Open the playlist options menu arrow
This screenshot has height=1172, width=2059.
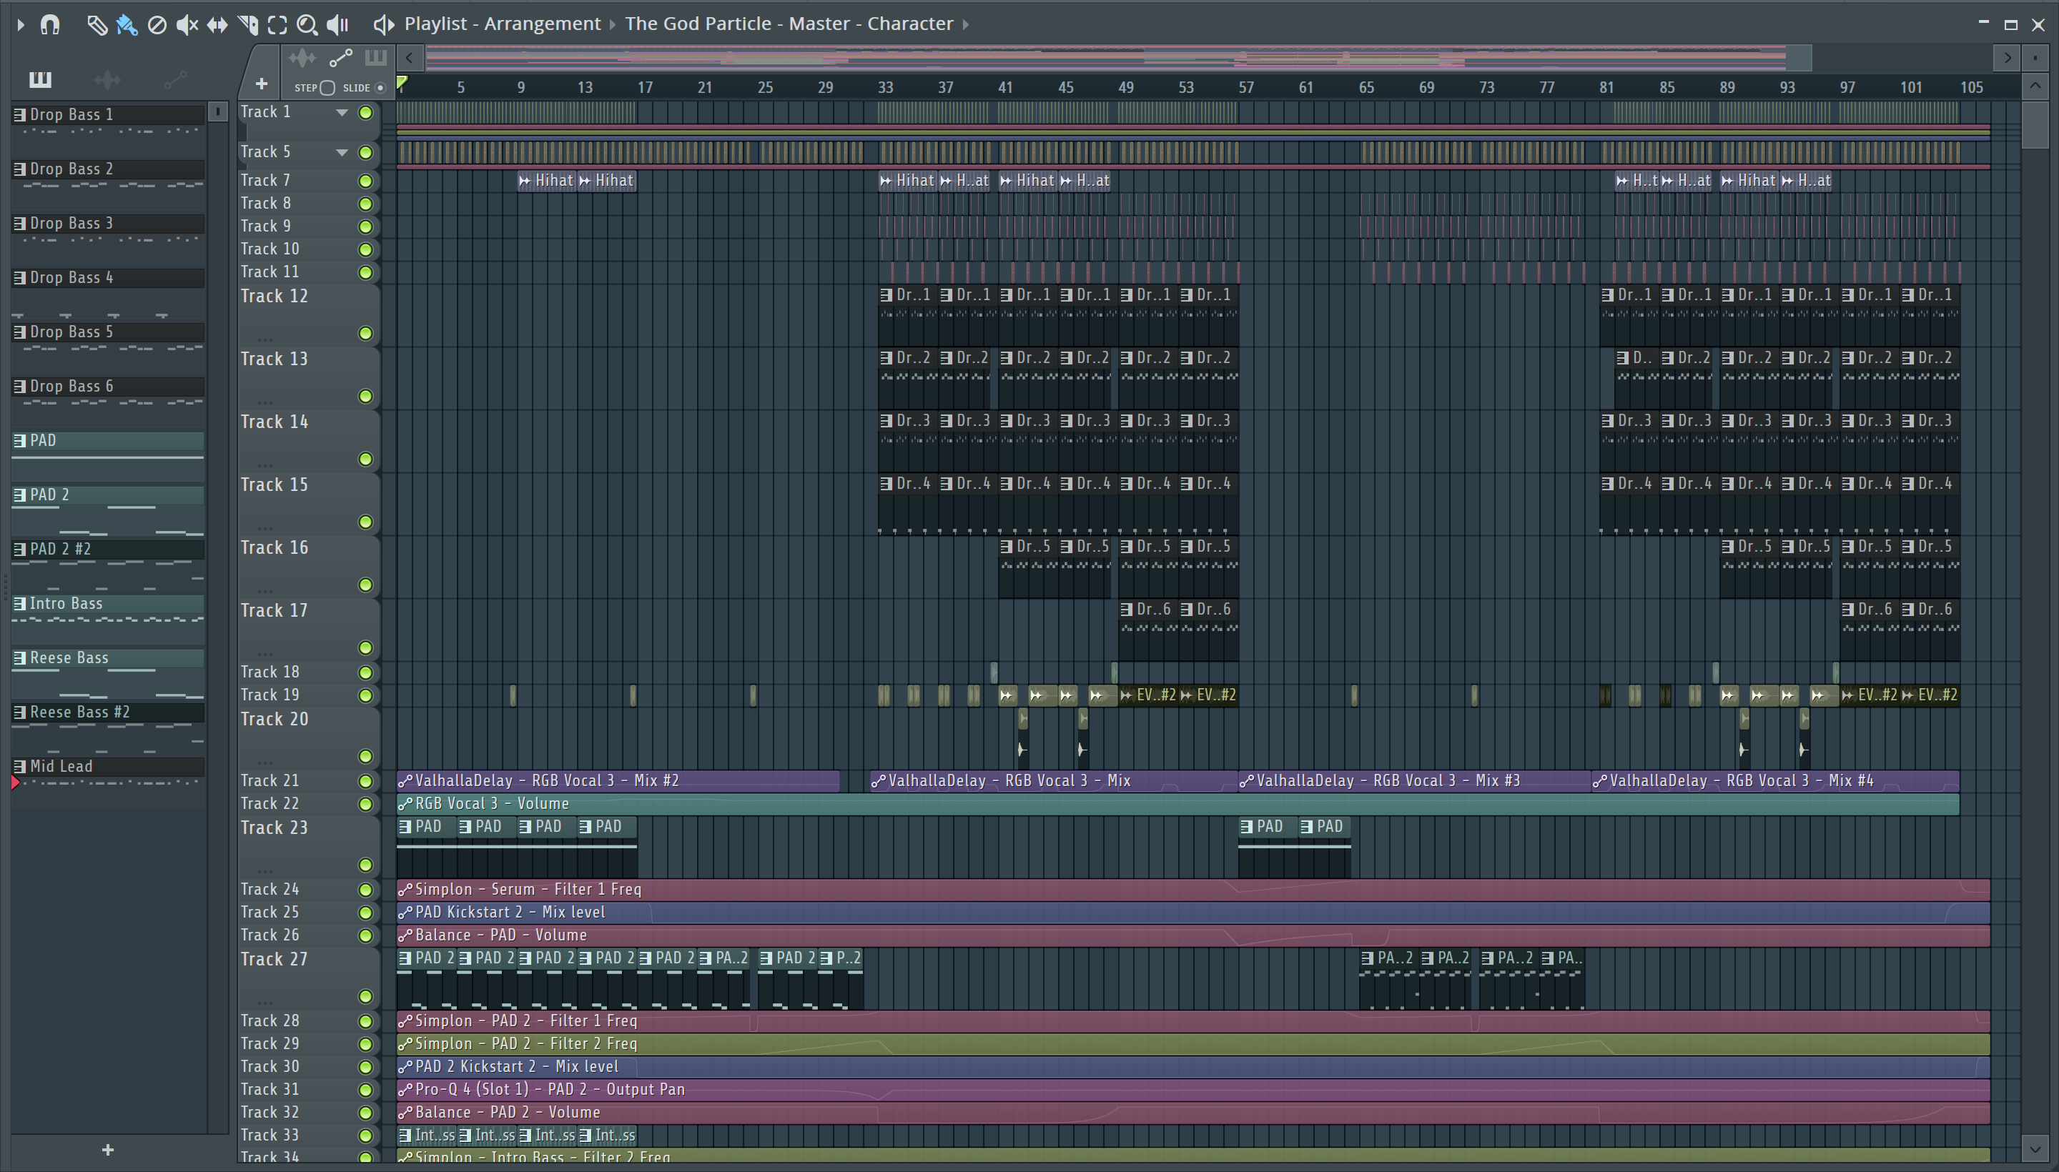tap(21, 25)
